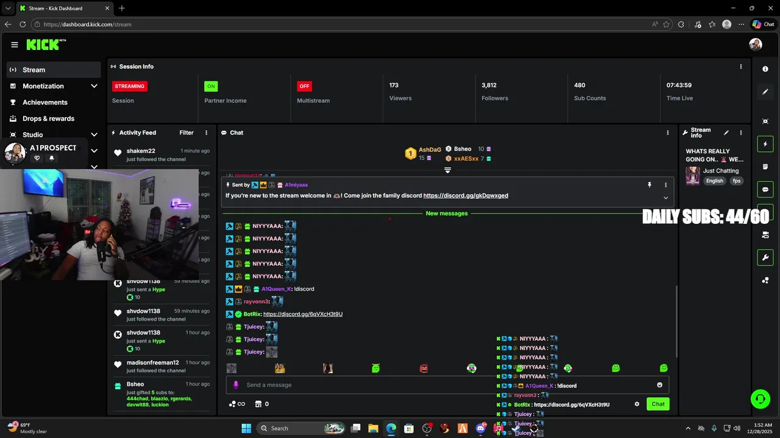Open the green headset support bubble
Image resolution: width=780 pixels, height=438 pixels.
(760, 399)
